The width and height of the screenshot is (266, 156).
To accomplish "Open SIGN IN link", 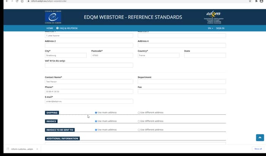I will coord(220,28).
